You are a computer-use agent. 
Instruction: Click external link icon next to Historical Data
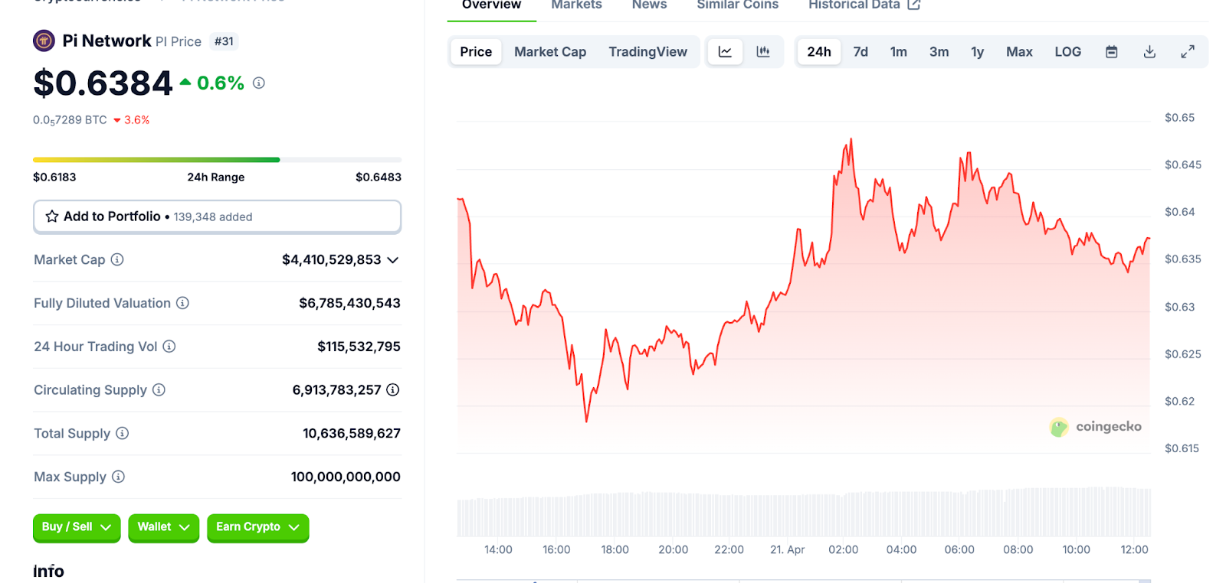(x=913, y=5)
